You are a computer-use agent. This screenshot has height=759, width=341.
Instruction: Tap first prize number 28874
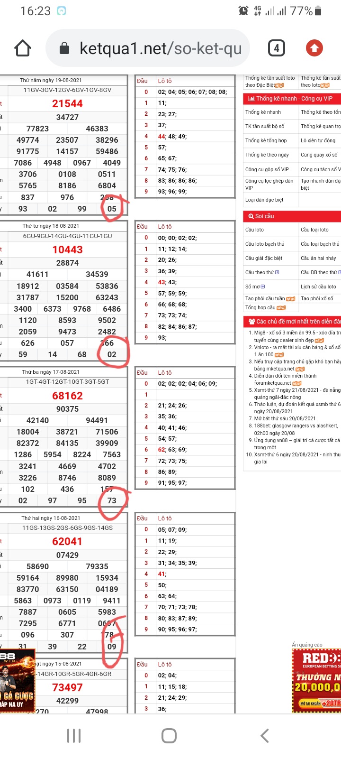(67, 263)
